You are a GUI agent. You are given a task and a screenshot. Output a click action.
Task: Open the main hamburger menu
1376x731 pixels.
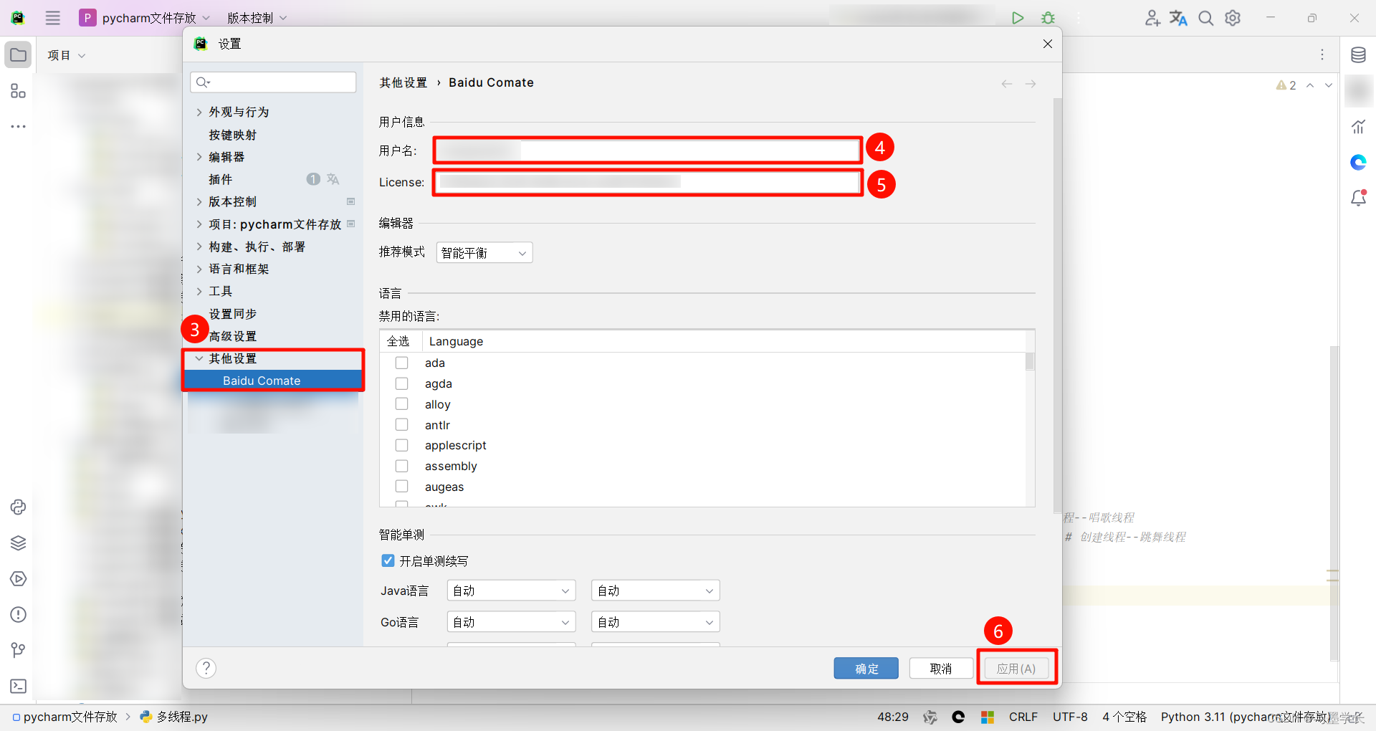pos(53,18)
